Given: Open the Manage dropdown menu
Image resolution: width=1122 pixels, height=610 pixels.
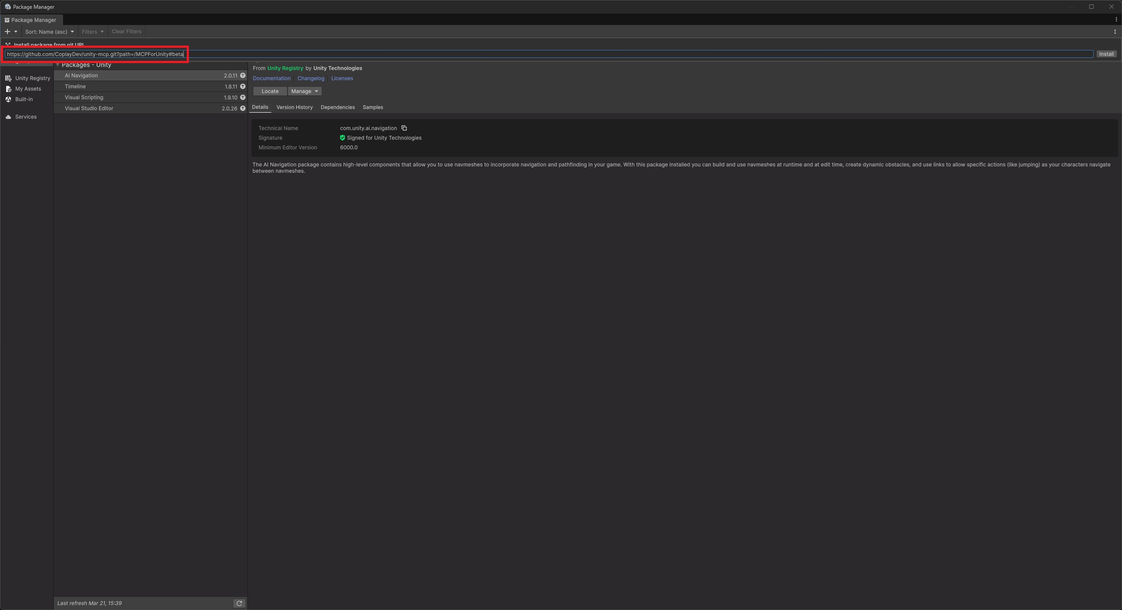Looking at the screenshot, I should [305, 91].
